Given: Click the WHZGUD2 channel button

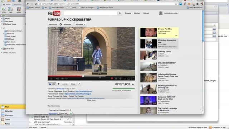Looking at the screenshot, I should 53,24.
